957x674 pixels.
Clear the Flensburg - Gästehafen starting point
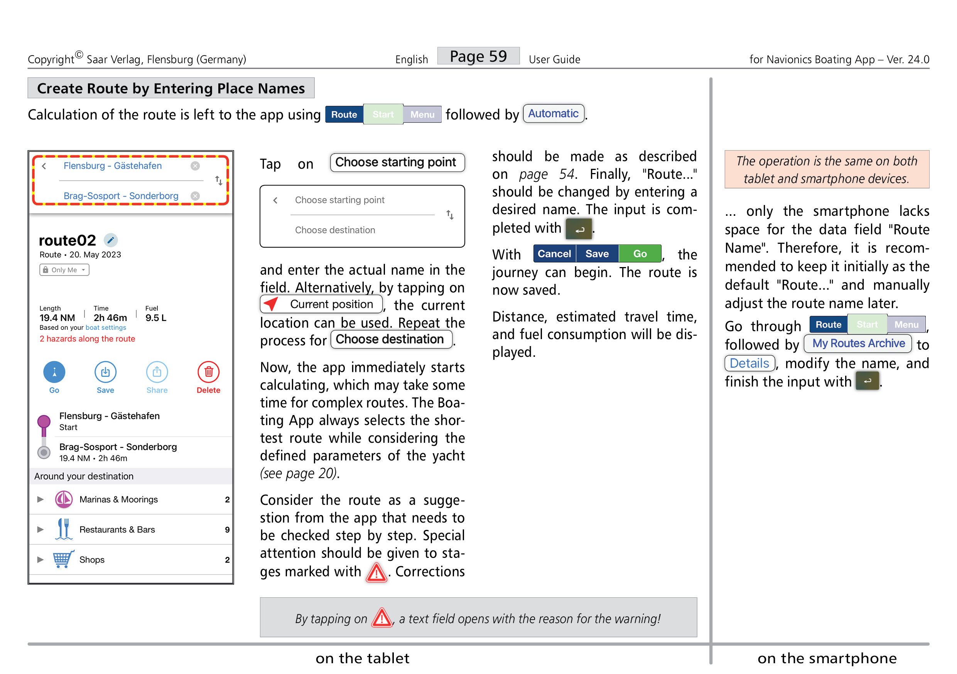(x=195, y=166)
